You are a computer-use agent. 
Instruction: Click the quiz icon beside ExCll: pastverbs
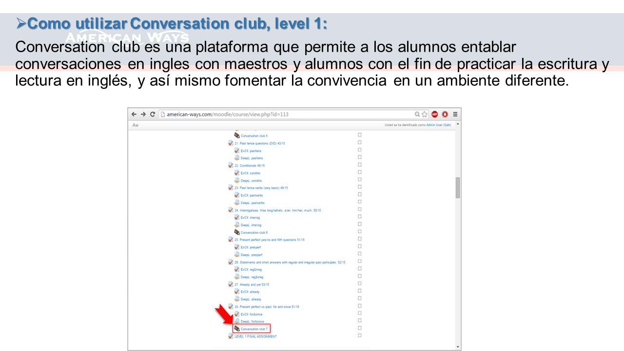point(237,195)
